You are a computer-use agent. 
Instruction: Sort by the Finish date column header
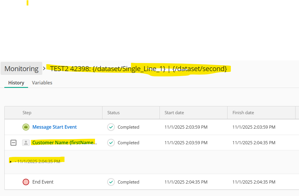(243, 113)
